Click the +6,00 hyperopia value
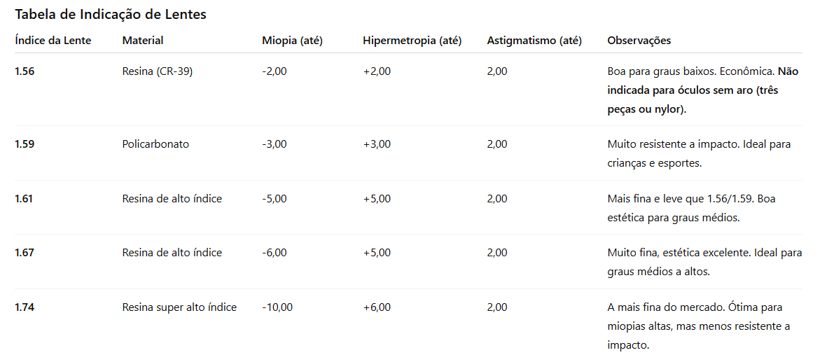Screen dimensions: 834x362 click(x=377, y=307)
